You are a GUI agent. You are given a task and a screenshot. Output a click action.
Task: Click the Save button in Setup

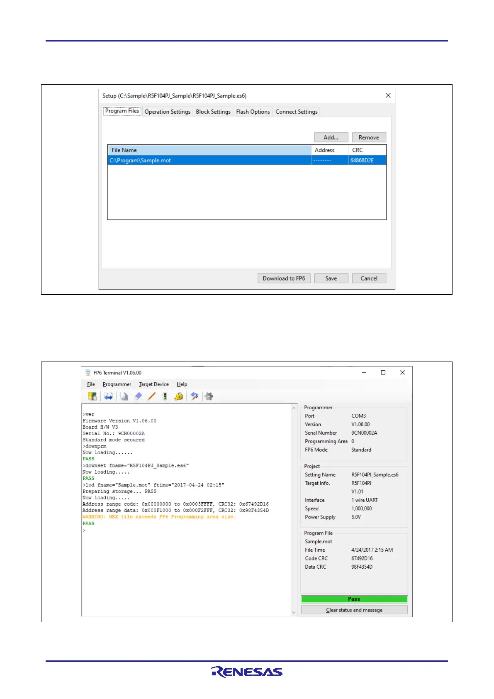coord(331,278)
